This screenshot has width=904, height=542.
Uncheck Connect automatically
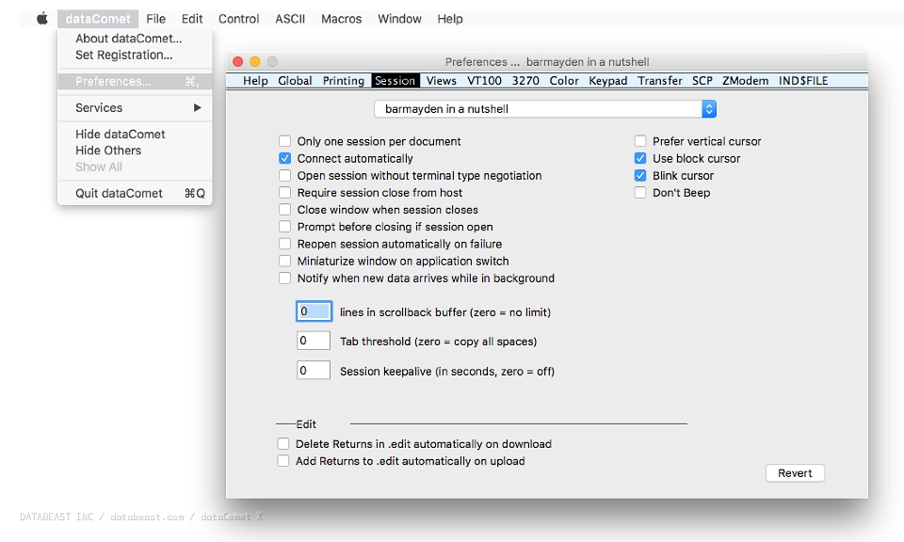(284, 158)
